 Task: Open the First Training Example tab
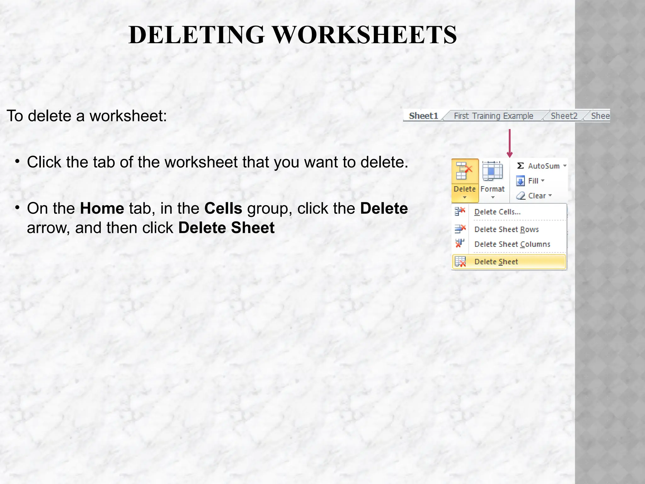pos(494,116)
